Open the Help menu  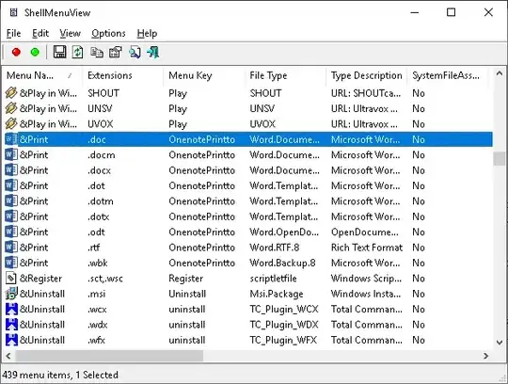(147, 33)
